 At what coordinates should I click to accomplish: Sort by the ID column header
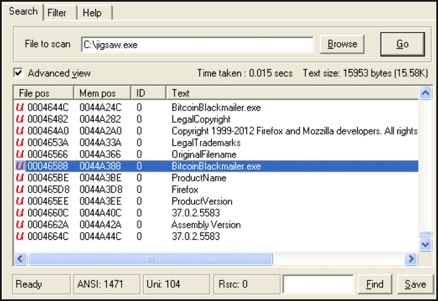[x=149, y=93]
